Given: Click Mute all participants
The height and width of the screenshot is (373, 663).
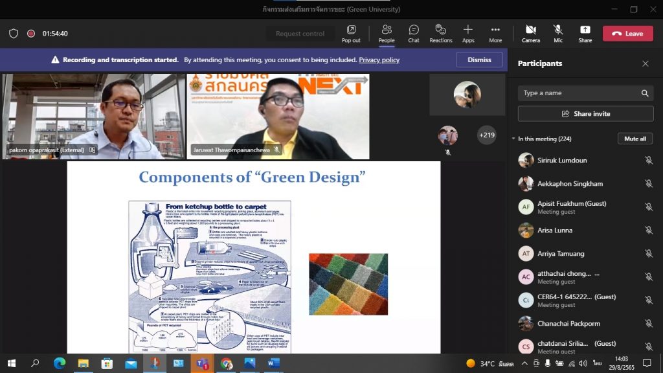Looking at the screenshot, I should (x=635, y=139).
